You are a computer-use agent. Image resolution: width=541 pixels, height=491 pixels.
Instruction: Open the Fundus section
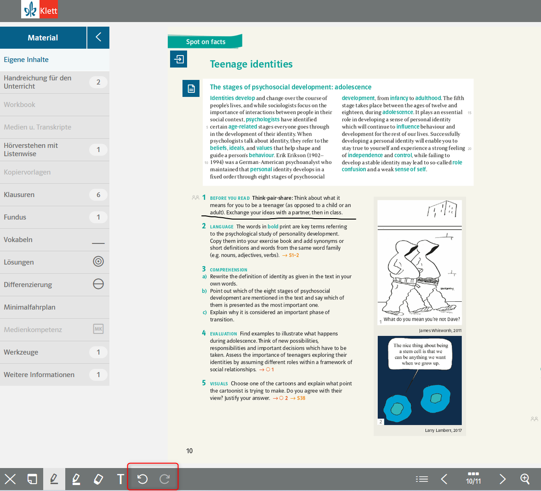click(x=55, y=217)
